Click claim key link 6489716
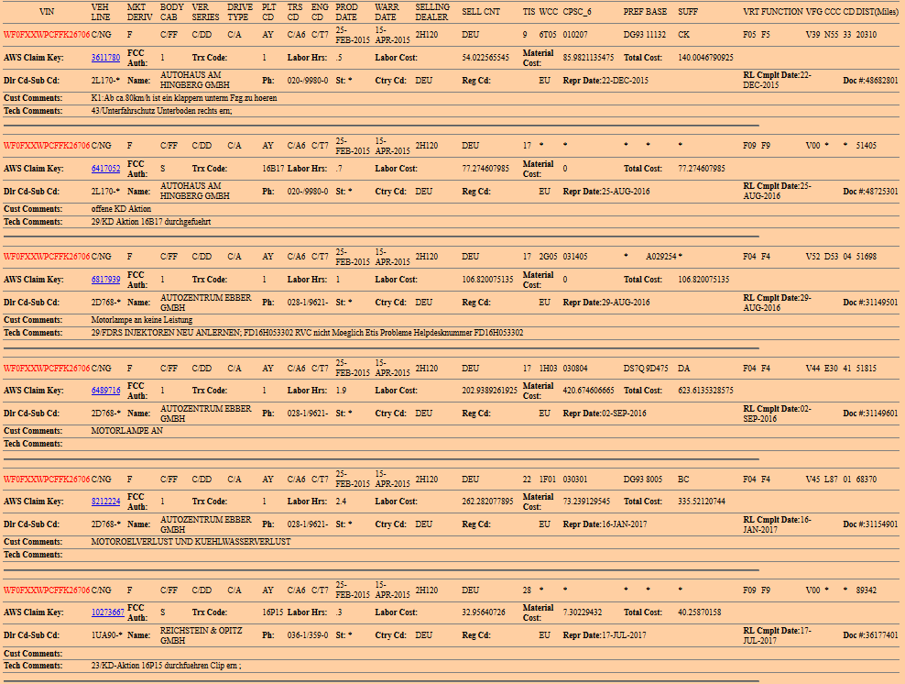This screenshot has width=905, height=684. pyautogui.click(x=105, y=391)
